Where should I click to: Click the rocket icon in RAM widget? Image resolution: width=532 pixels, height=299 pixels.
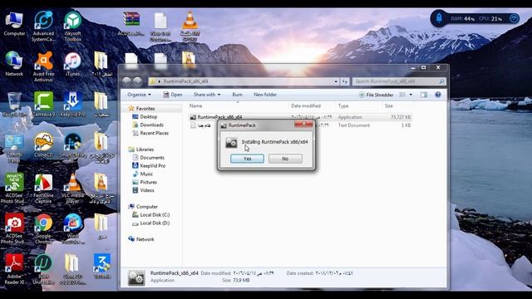tap(439, 18)
